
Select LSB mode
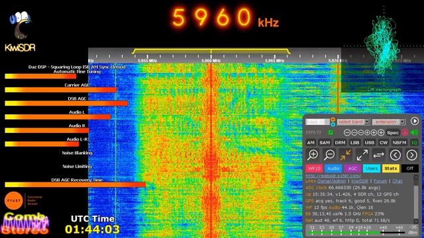pyautogui.click(x=354, y=143)
